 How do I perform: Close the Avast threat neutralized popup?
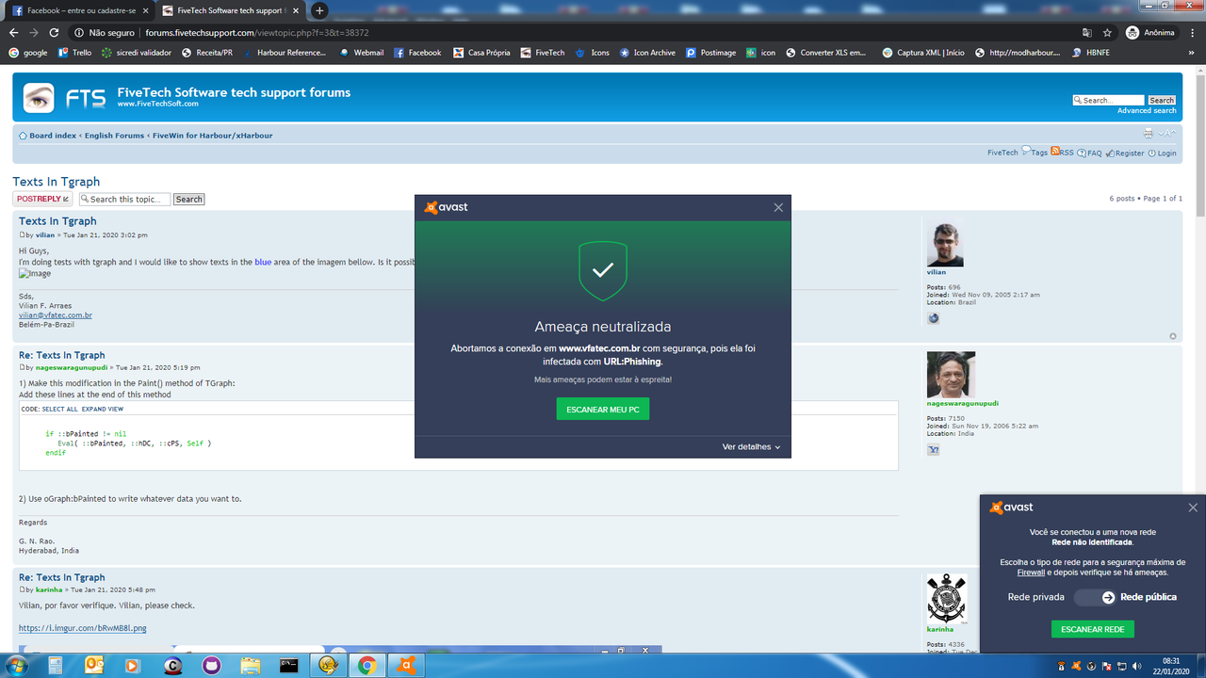(x=778, y=207)
